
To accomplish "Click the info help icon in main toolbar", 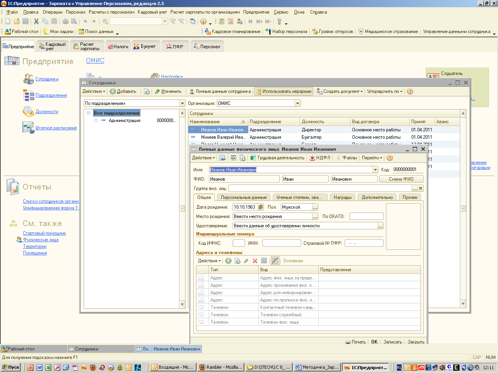I will 203,21.
